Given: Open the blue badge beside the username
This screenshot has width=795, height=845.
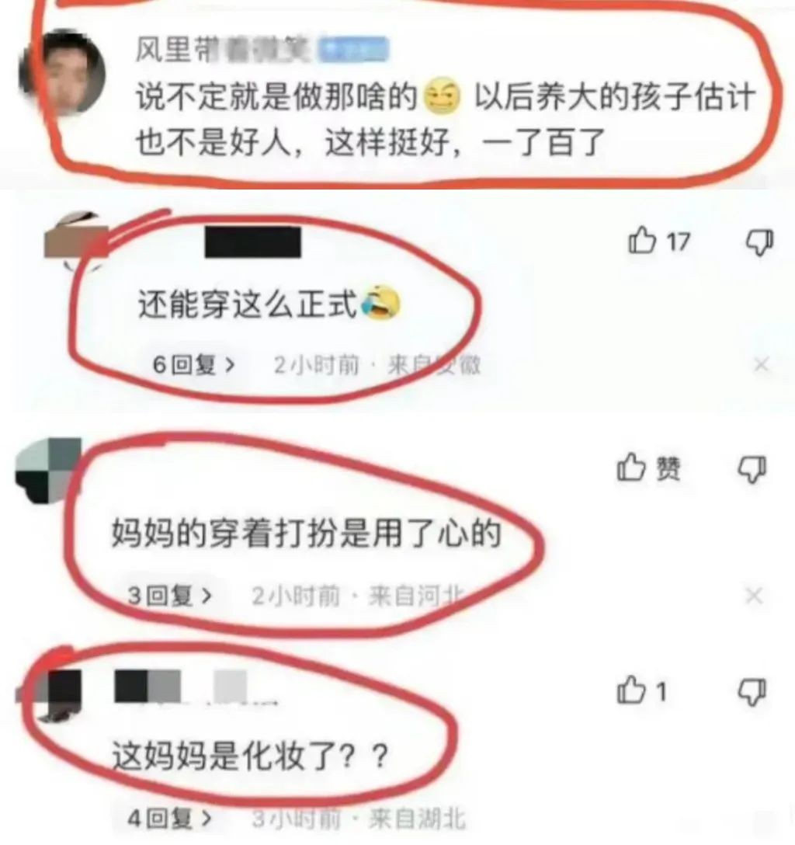Looking at the screenshot, I should click(353, 50).
